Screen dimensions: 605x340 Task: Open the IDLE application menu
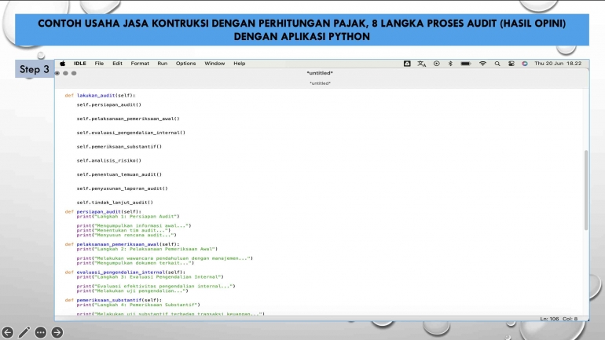(80, 64)
